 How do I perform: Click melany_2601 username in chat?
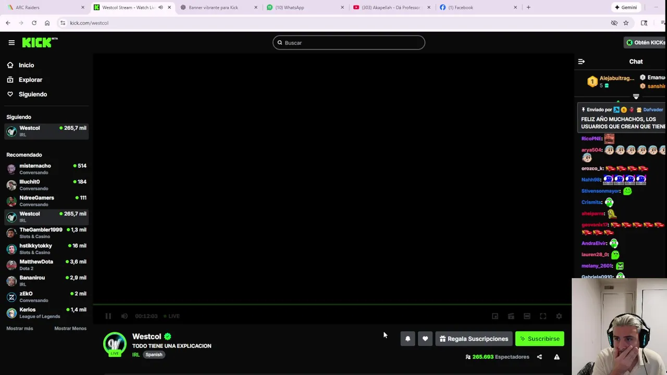[x=597, y=266]
